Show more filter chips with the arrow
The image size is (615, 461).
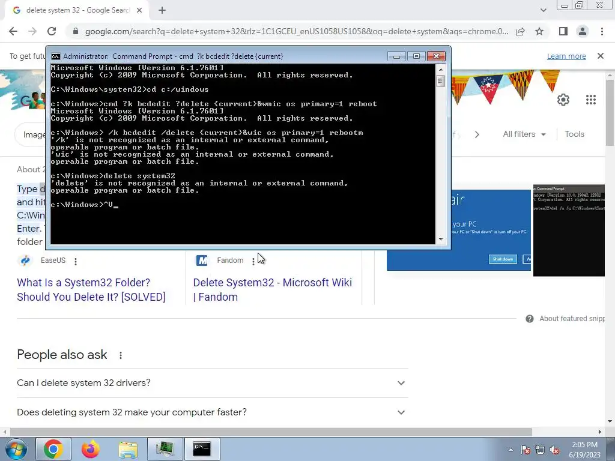[477, 134]
